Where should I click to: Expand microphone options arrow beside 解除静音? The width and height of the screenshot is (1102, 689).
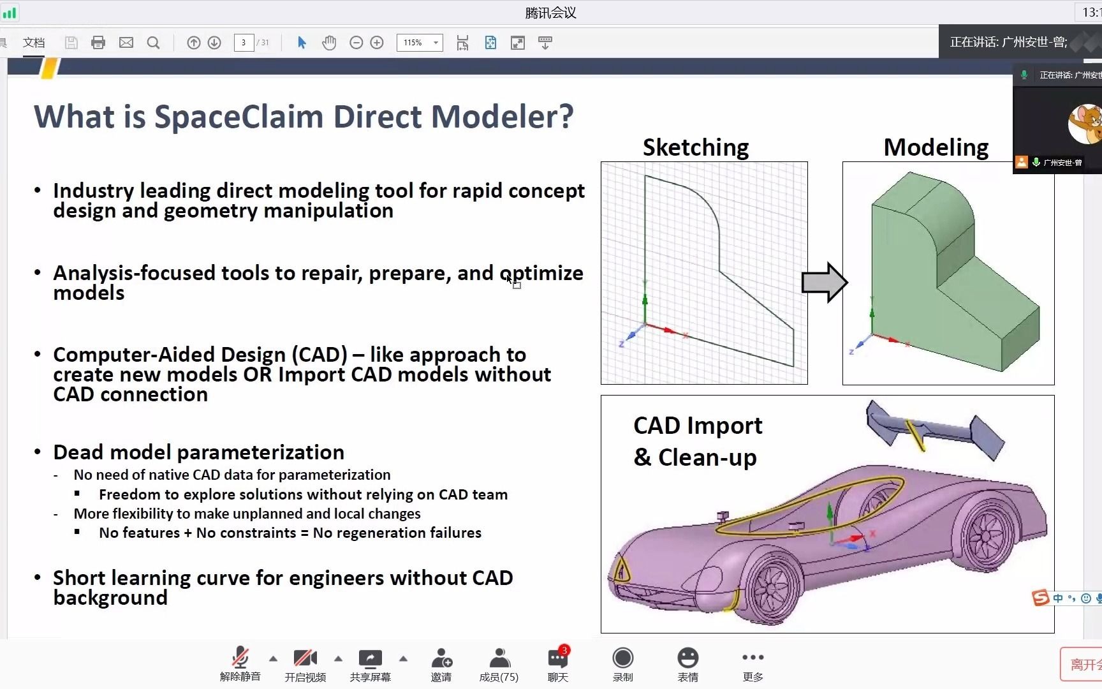[x=273, y=659]
